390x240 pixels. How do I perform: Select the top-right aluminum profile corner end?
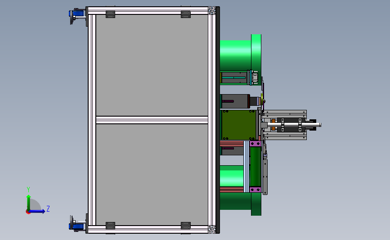(212, 11)
